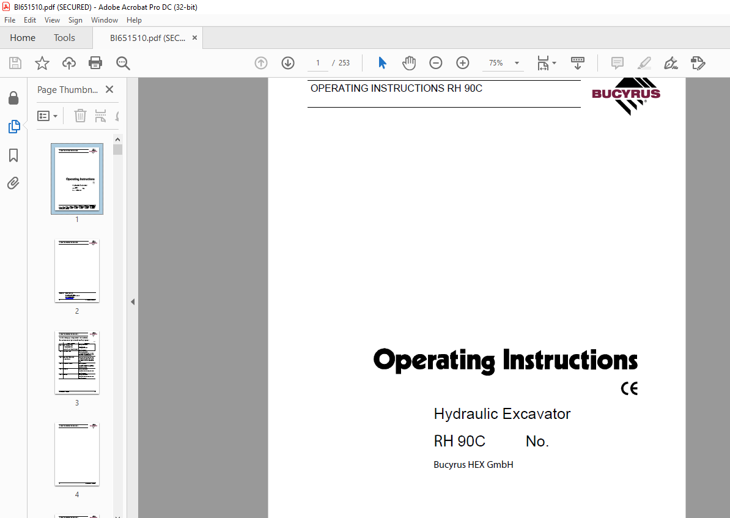The height and width of the screenshot is (518, 730).
Task: Click the star bookmark icon in toolbar
Action: (42, 63)
